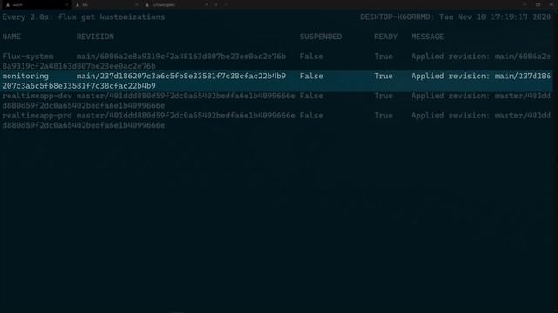Close the second terminal tab
Viewport: 558px width, 313px height.
136,4
